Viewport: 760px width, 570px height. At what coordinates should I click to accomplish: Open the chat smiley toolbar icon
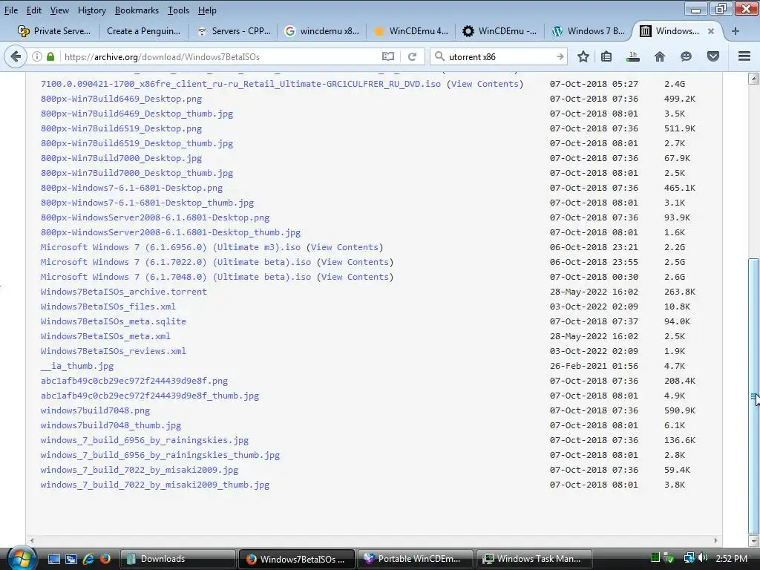tap(686, 56)
